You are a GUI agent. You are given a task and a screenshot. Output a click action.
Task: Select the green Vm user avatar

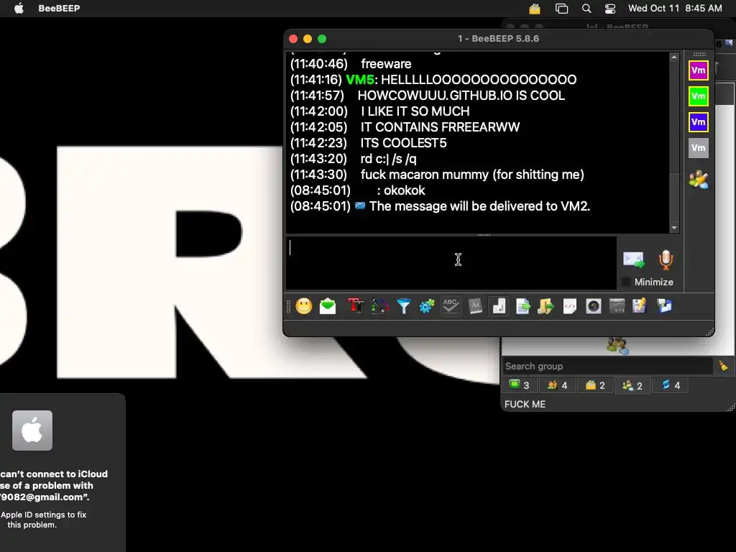tap(698, 96)
